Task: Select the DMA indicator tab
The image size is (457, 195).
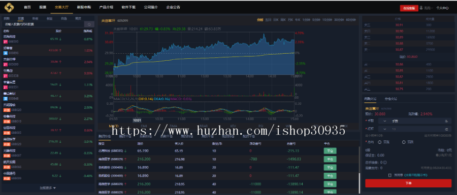Action: click(174, 126)
